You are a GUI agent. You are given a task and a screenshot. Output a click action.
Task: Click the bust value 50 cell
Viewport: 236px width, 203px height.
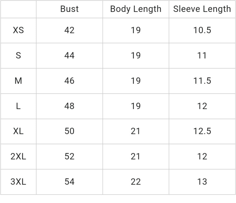(x=69, y=131)
